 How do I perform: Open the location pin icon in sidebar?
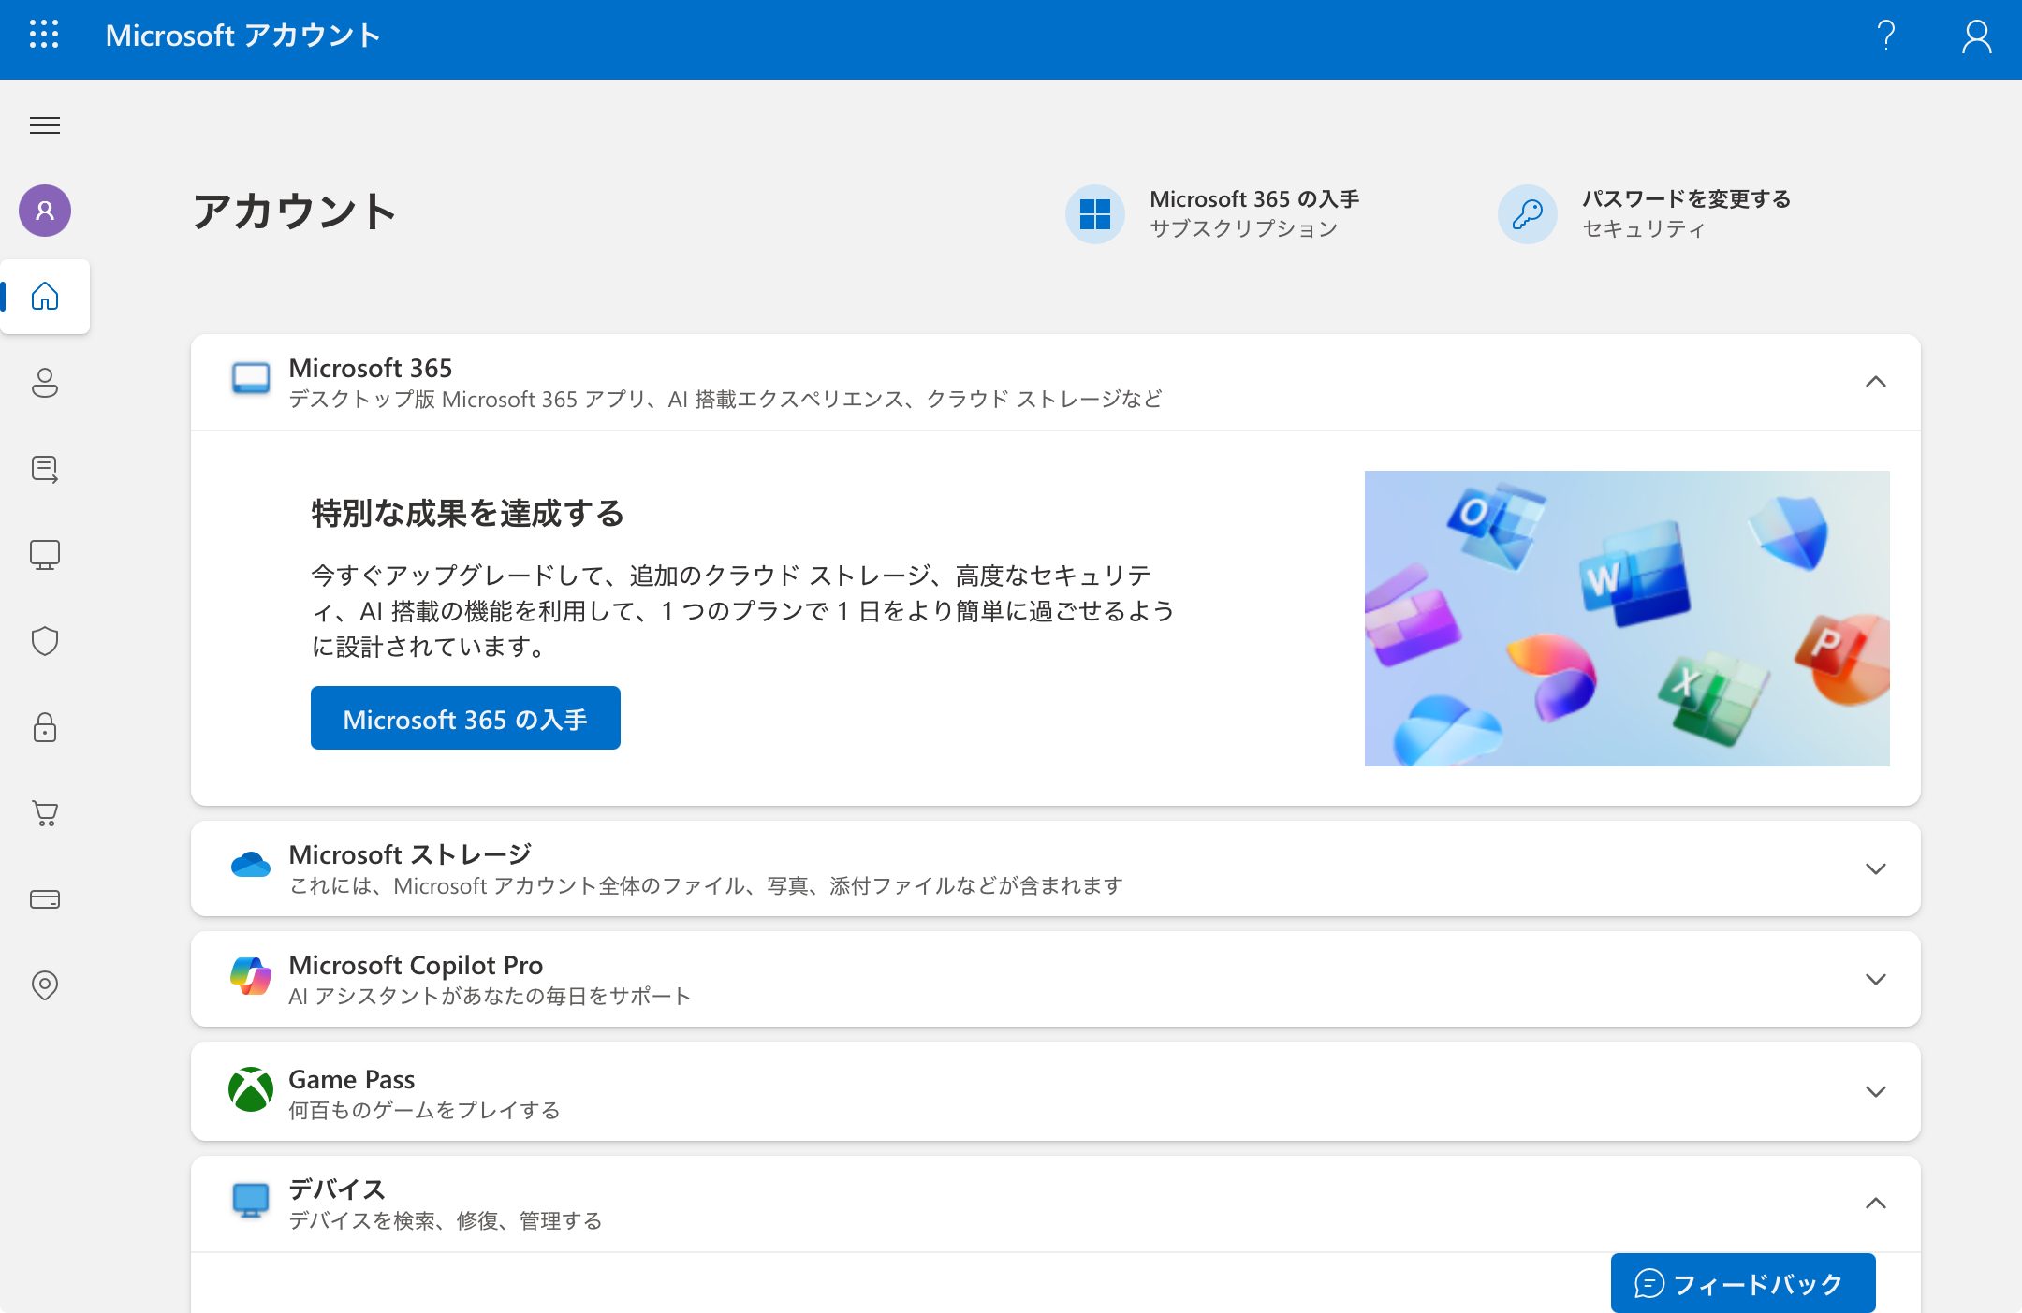pyautogui.click(x=45, y=985)
